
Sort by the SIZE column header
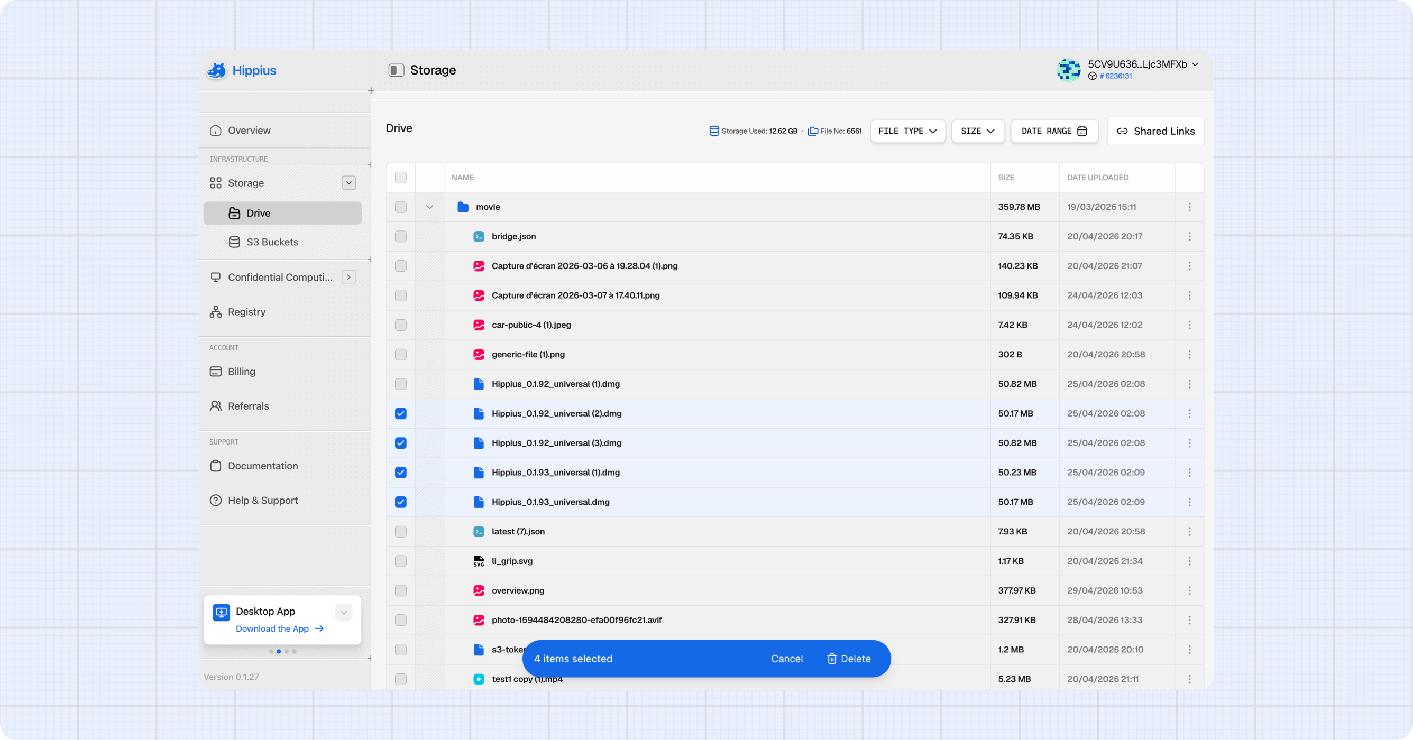(1006, 178)
